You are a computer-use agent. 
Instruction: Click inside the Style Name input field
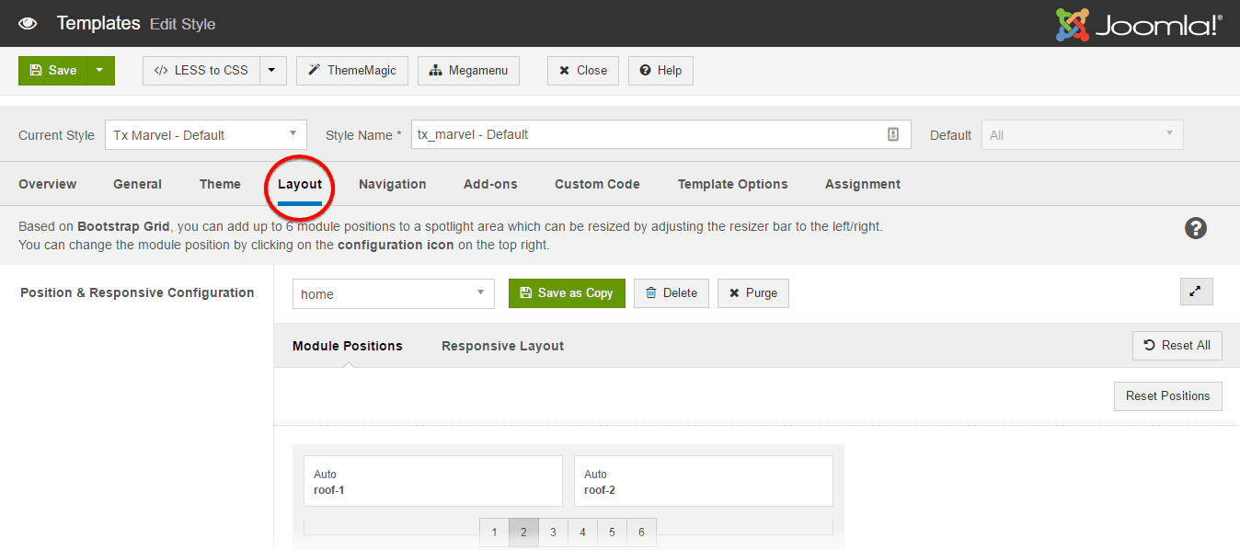pos(644,134)
